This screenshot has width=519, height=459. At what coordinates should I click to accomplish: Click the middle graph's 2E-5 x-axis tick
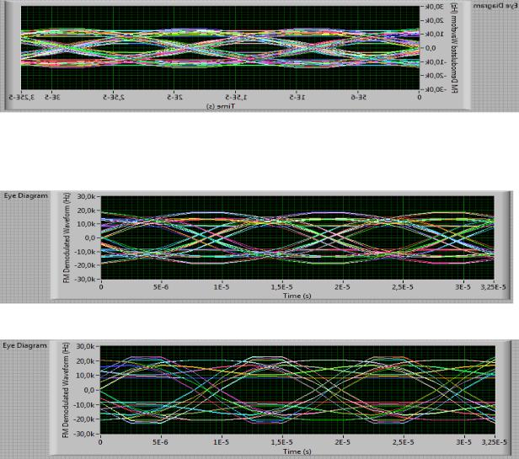pyautogui.click(x=342, y=287)
